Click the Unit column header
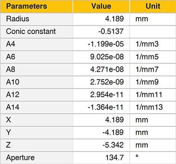This screenshot has height=164, width=176. click(x=153, y=6)
